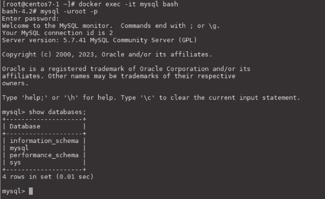Viewport: 325px width, 199px height.
Task: Click the "show databases;" command text
Action: click(x=58, y=112)
